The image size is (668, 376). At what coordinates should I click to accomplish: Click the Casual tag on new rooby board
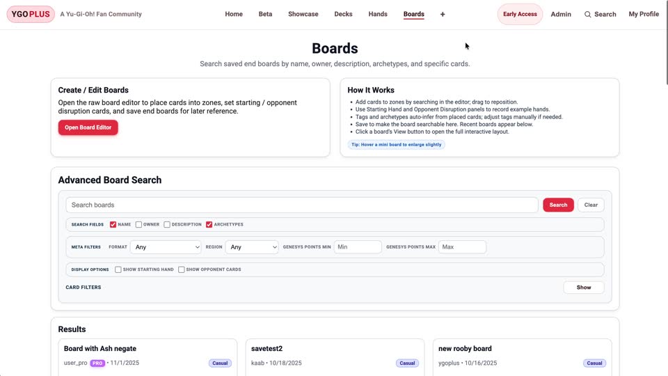point(594,363)
